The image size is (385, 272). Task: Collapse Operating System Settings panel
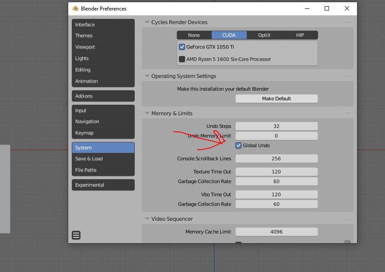(x=147, y=76)
